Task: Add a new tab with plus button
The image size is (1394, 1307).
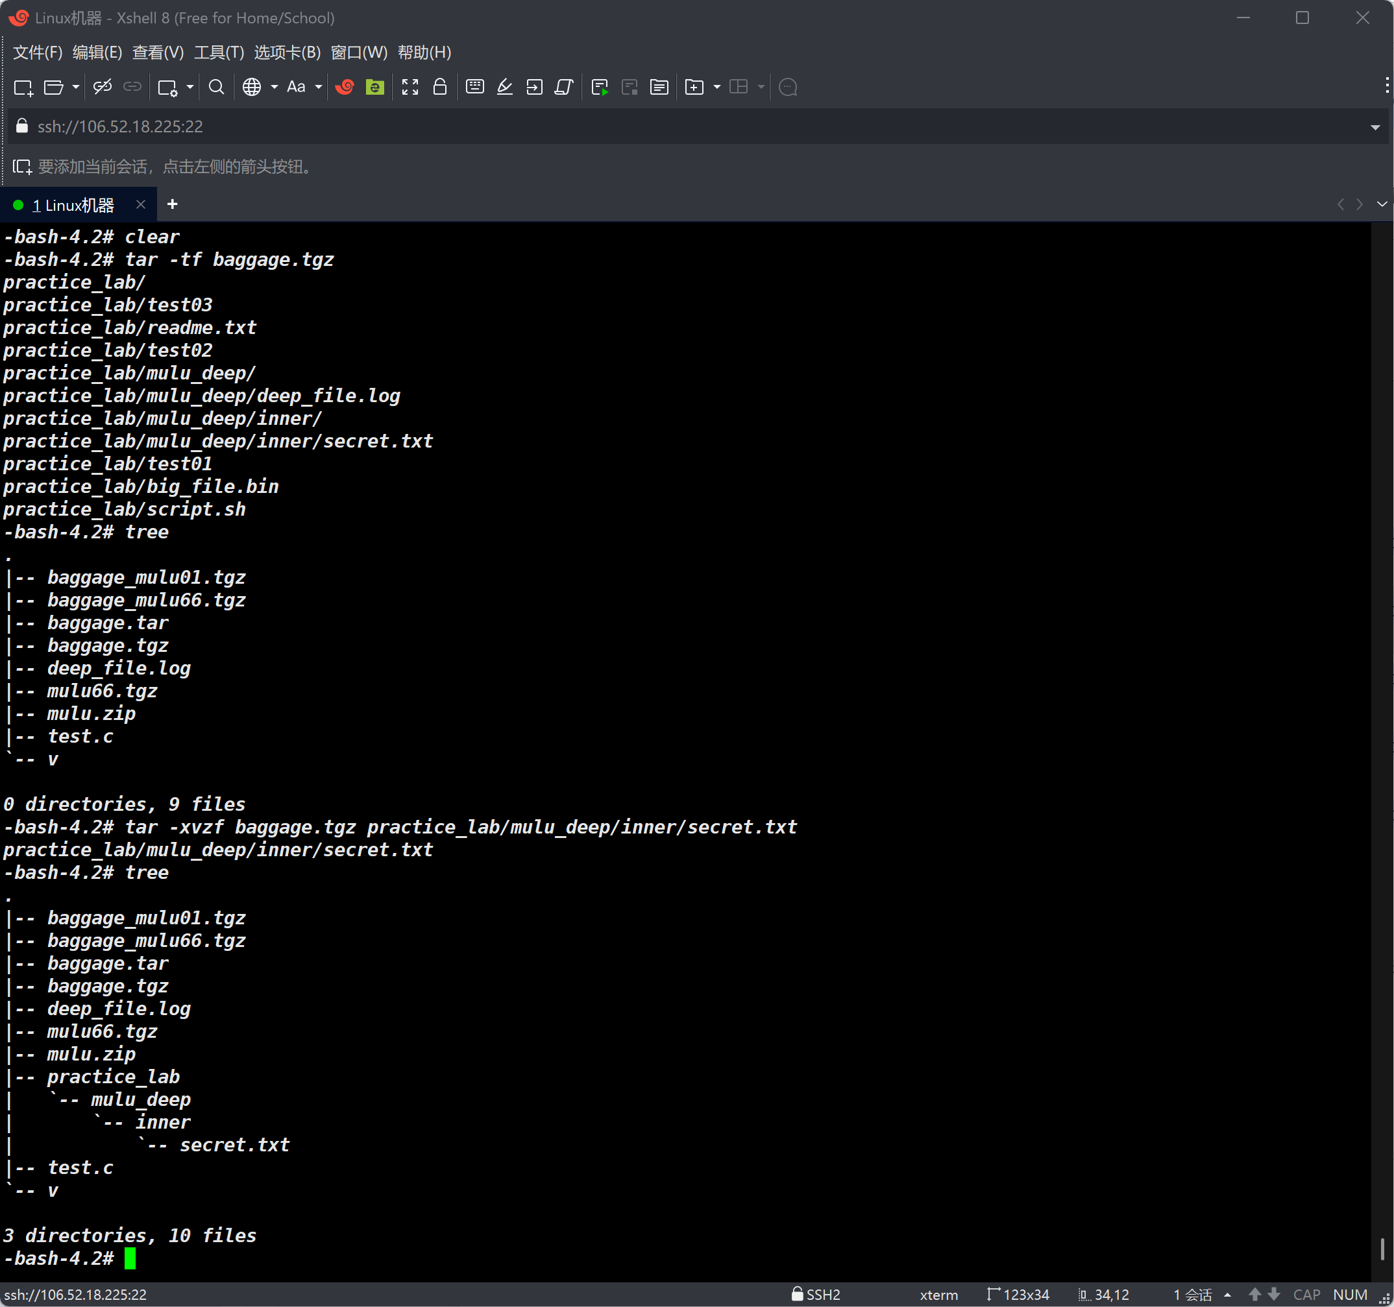Action: click(x=173, y=204)
